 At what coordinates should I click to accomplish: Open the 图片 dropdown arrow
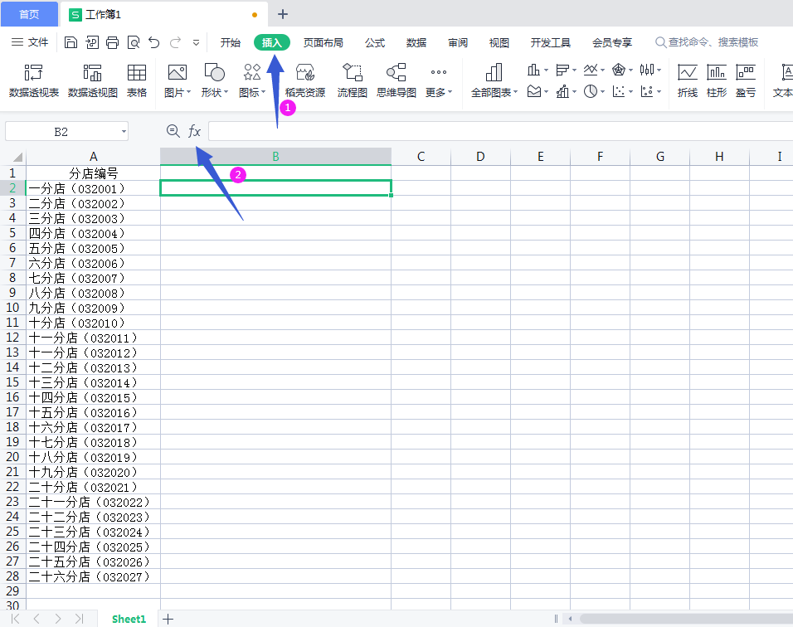point(188,92)
